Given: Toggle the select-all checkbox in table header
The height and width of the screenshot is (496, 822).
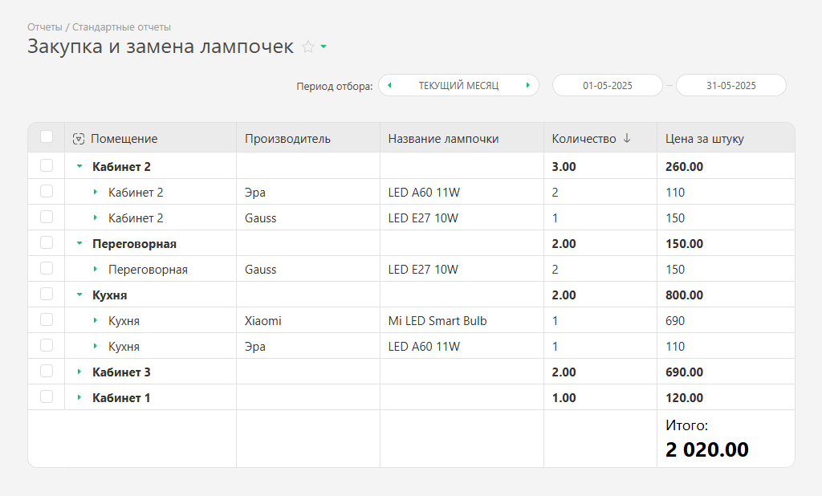Looking at the screenshot, I should pyautogui.click(x=47, y=137).
